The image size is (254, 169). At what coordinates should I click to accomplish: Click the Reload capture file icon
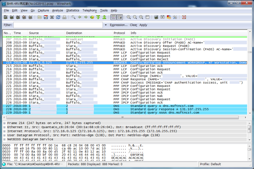[x=58, y=17]
